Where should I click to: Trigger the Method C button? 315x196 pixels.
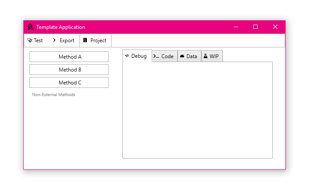click(69, 83)
